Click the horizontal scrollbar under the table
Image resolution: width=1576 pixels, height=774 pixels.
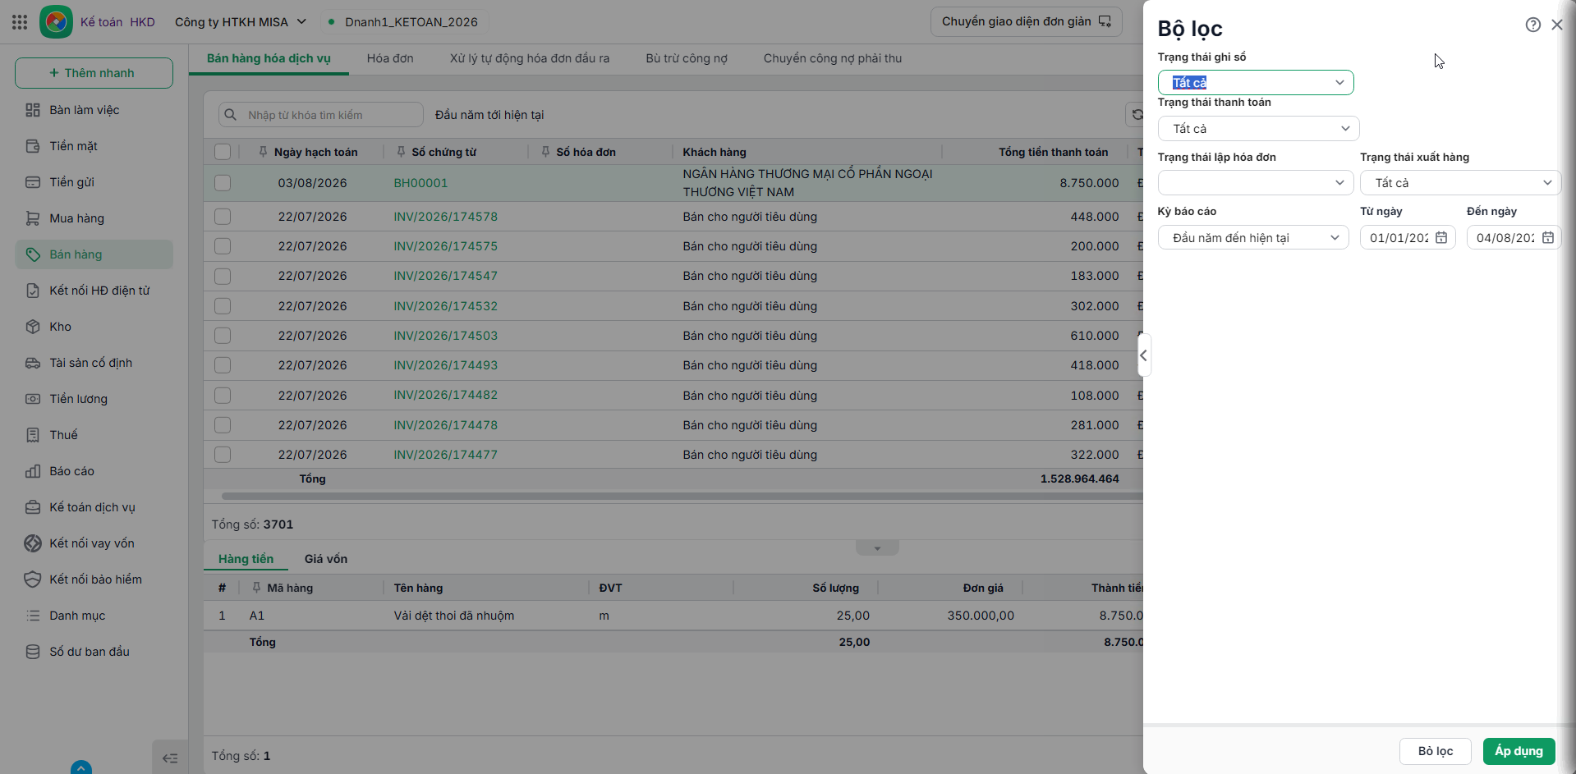click(x=682, y=496)
